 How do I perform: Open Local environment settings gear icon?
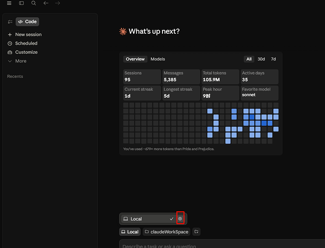[x=180, y=219]
